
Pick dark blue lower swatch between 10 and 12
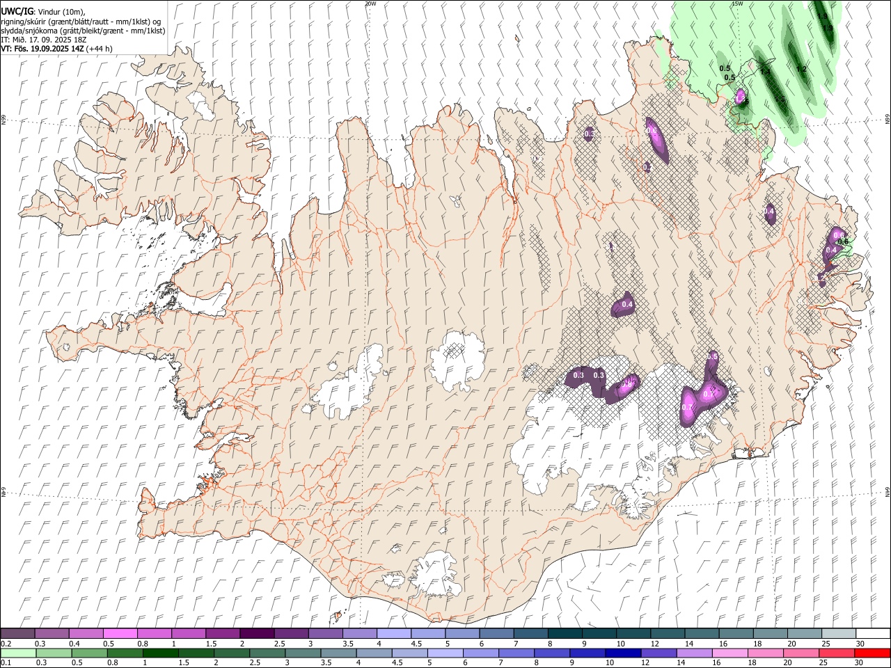coord(623,653)
